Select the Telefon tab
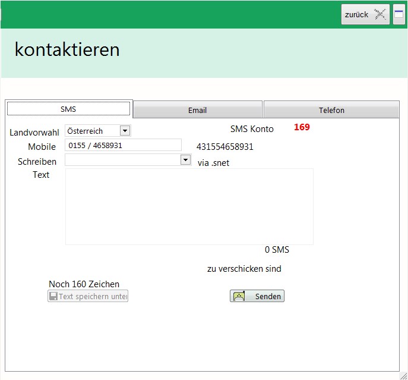The width and height of the screenshot is (408, 380). pyautogui.click(x=331, y=110)
